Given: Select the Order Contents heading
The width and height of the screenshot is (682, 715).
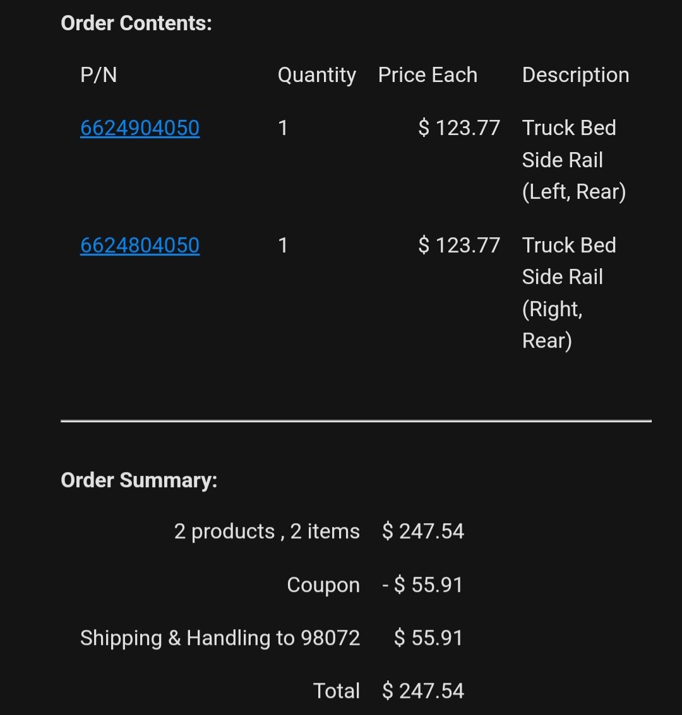Looking at the screenshot, I should click(x=136, y=23).
